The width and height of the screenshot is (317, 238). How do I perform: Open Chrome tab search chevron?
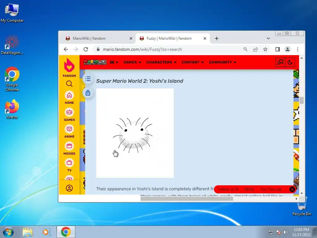268,38
